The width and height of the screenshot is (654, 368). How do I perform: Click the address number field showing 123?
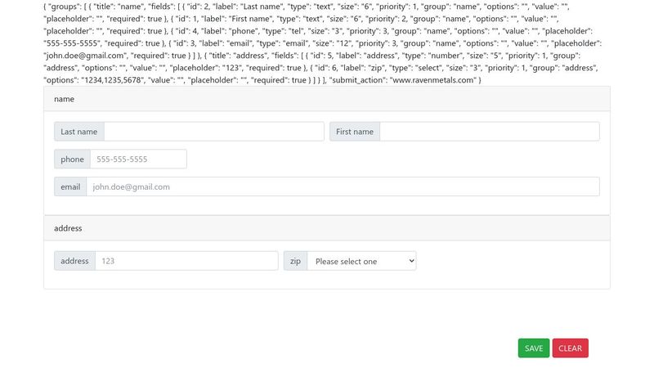186,261
